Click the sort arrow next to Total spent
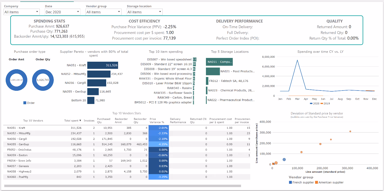Viewport: 384px width, 191px height. click(x=80, y=121)
